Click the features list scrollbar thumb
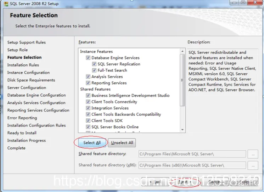Viewport: 264px width, 192px height. [182, 80]
